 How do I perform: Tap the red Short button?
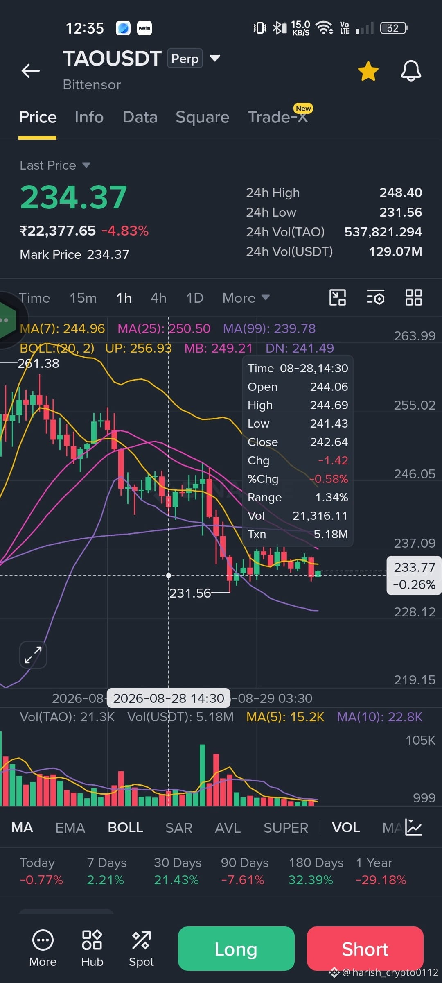tap(365, 949)
